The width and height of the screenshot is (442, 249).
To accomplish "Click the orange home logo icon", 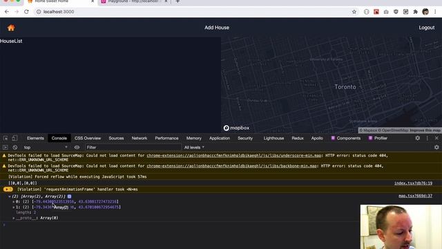I will tap(11, 28).
